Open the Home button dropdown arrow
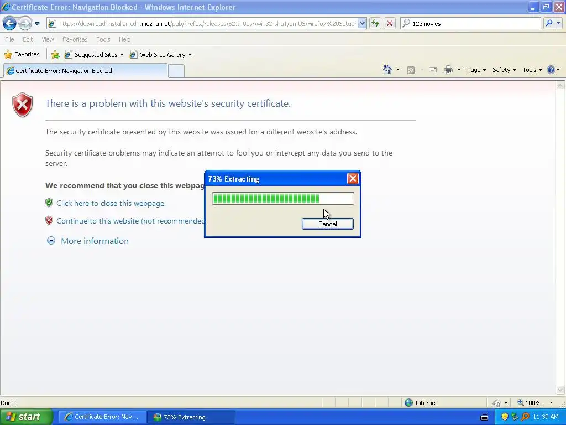566x425 pixels. (398, 70)
